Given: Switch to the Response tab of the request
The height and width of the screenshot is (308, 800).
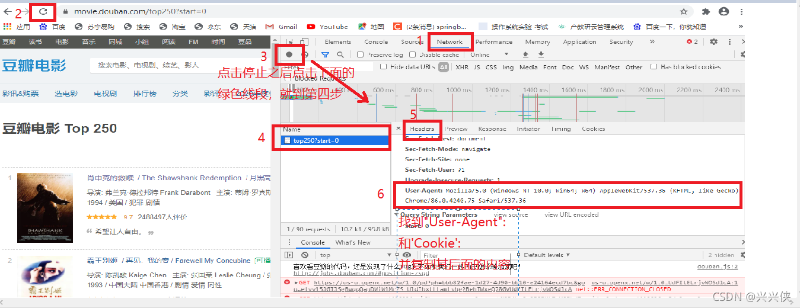Looking at the screenshot, I should pyautogui.click(x=492, y=129).
